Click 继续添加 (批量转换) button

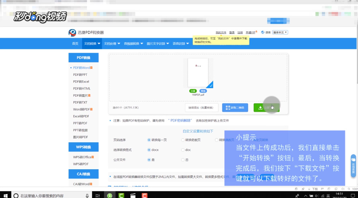coord(201,107)
